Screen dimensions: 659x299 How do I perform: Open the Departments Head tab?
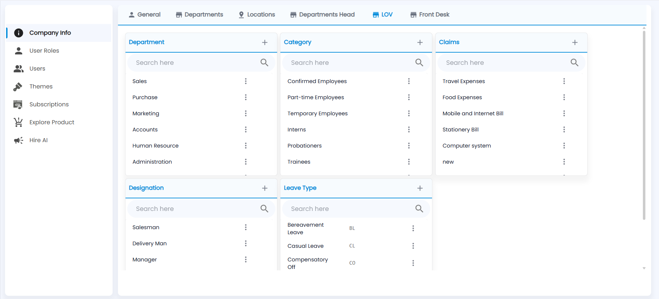pos(322,15)
